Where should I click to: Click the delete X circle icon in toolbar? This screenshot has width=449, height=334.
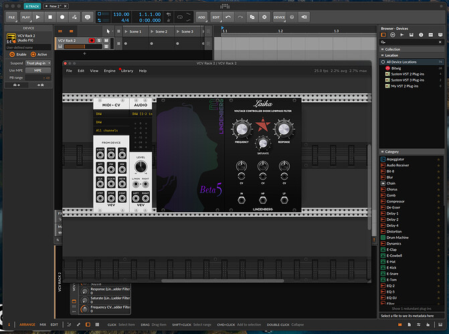point(264,17)
